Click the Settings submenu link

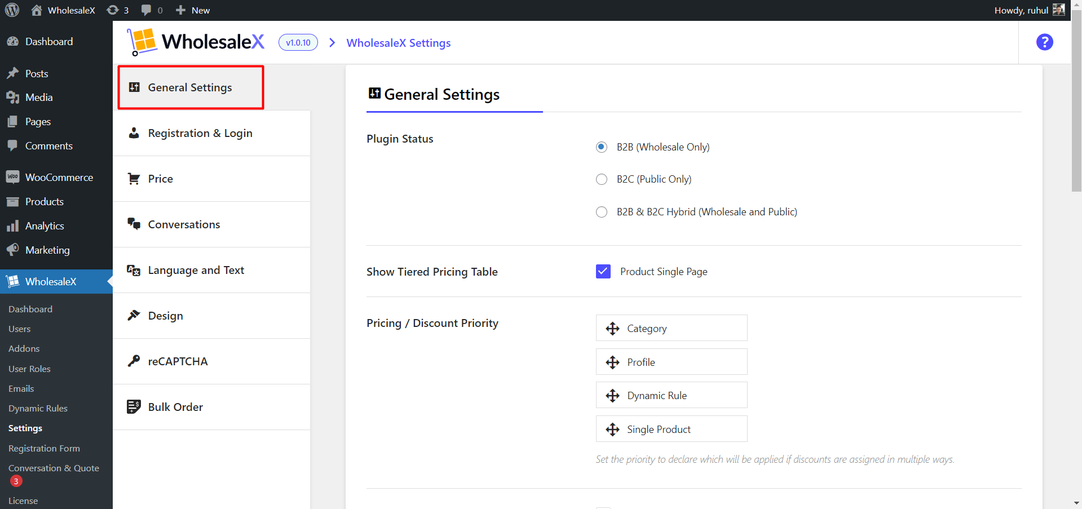pyautogui.click(x=25, y=428)
